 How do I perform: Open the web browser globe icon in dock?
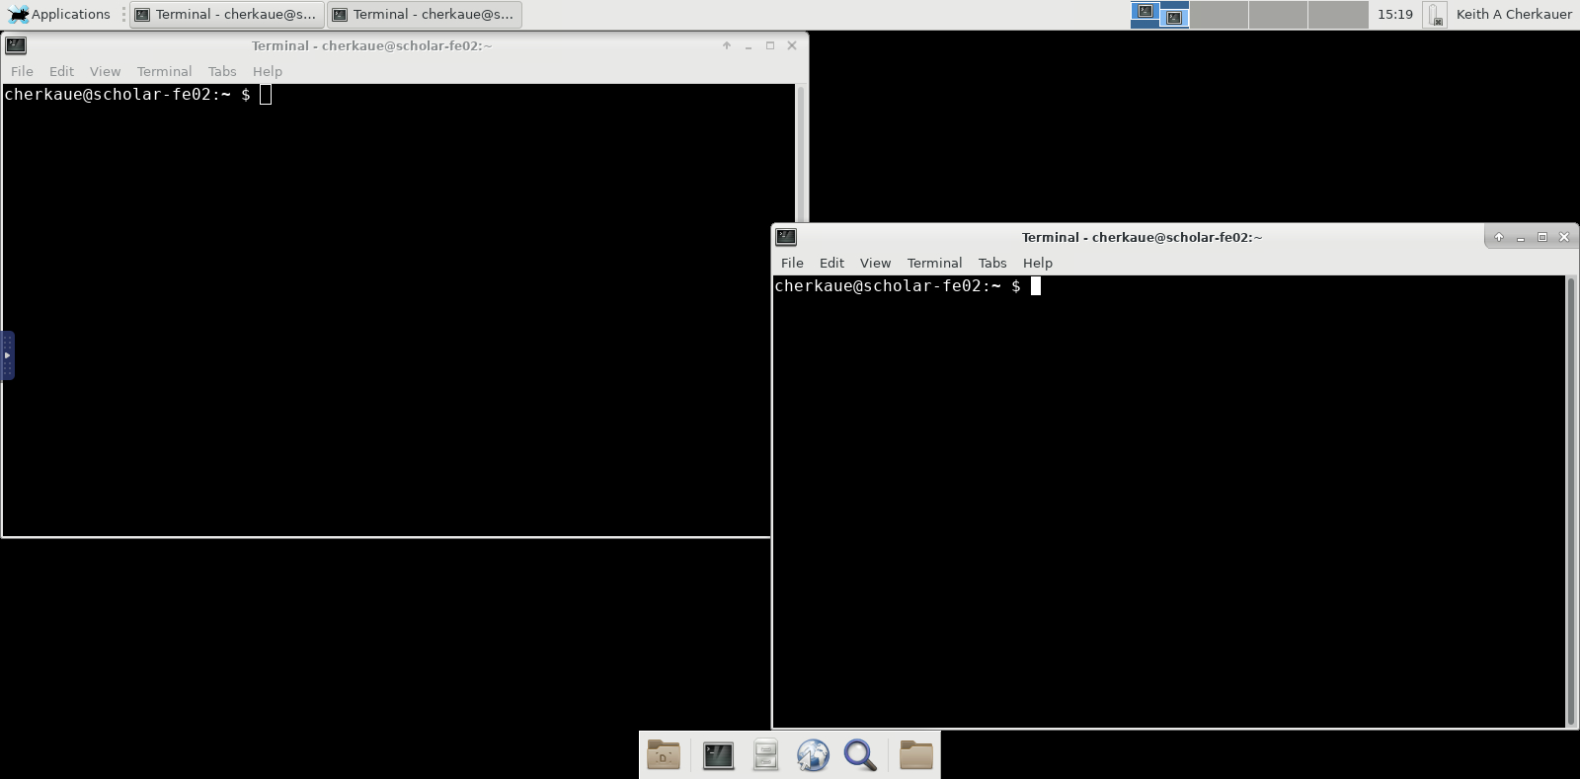click(x=813, y=755)
